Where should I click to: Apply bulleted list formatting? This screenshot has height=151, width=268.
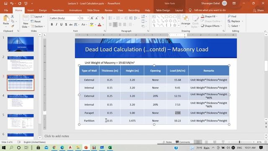pos(110,18)
